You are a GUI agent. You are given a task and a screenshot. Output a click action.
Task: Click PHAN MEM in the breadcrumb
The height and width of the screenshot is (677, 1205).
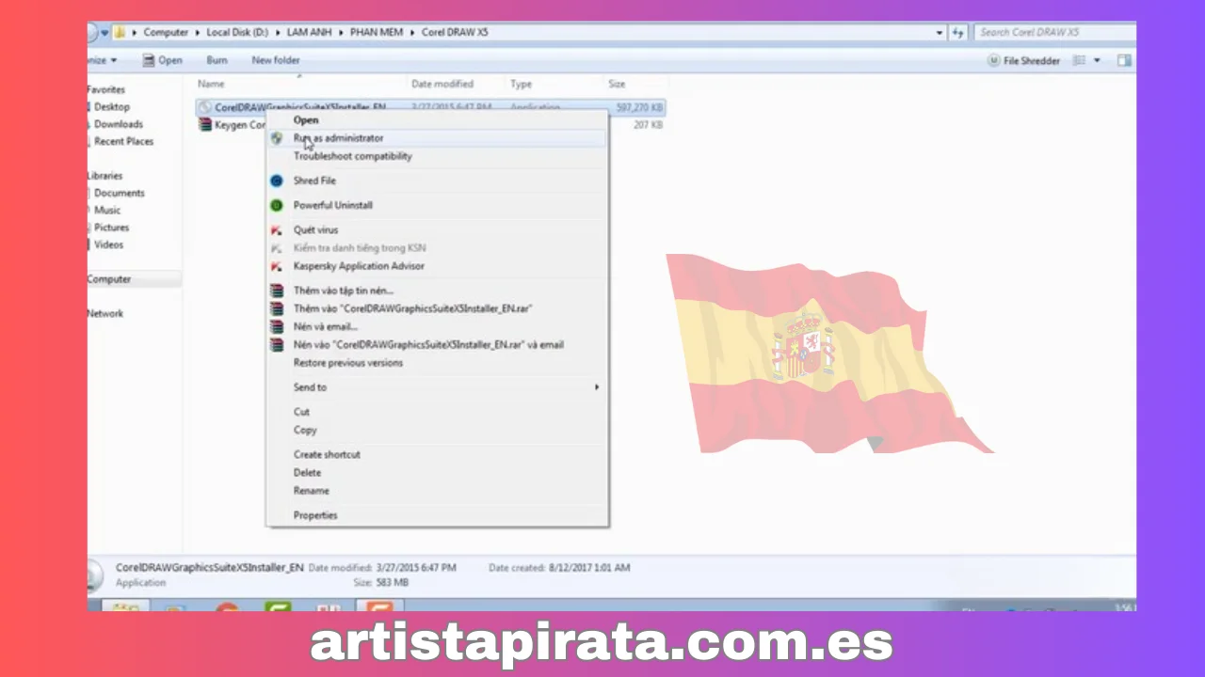pos(376,32)
